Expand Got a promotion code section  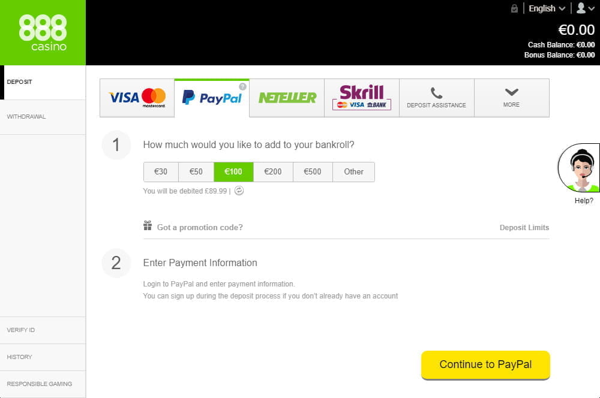[200, 228]
